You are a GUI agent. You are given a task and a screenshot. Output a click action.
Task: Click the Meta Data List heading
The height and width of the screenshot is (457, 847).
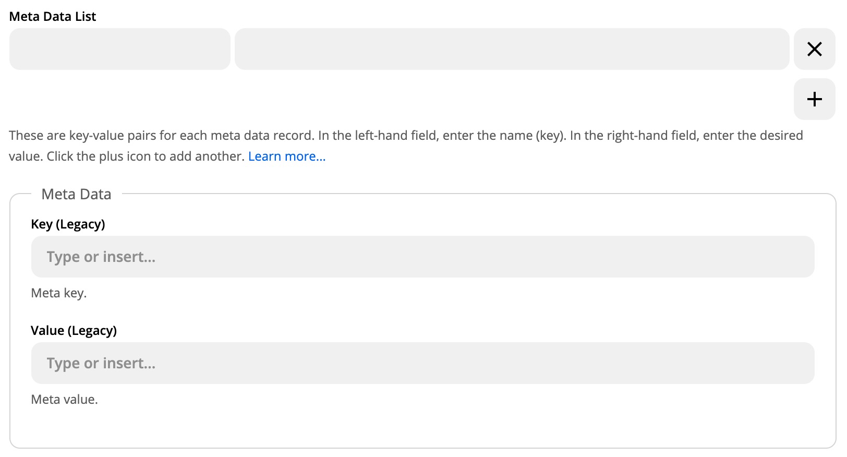(53, 17)
